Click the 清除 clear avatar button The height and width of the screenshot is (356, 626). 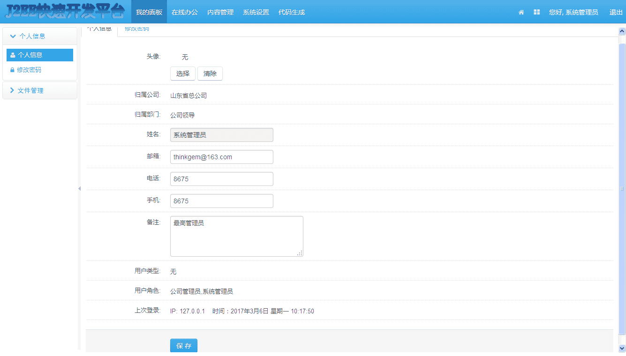[210, 74]
